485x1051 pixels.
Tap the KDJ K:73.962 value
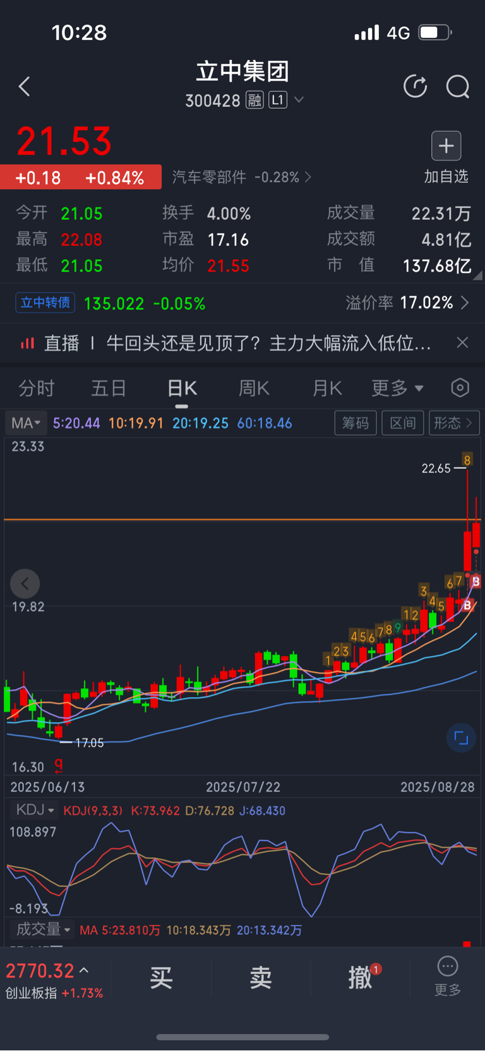click(x=155, y=810)
